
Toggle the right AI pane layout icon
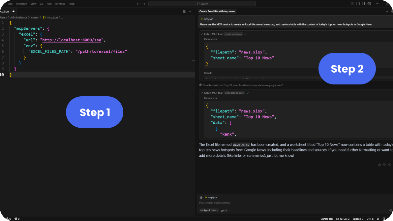tap(364, 4)
